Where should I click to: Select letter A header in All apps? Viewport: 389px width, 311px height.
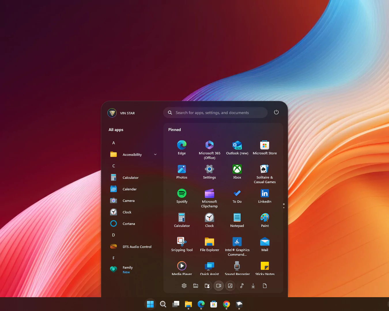pyautogui.click(x=114, y=143)
